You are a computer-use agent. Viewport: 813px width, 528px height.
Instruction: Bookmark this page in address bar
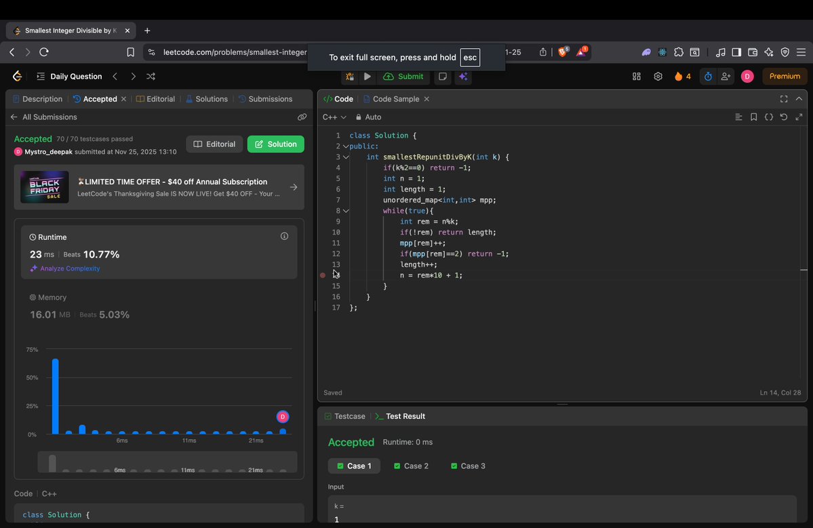click(x=131, y=52)
